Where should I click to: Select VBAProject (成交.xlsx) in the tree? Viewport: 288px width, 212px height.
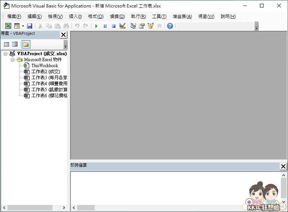click(42, 54)
